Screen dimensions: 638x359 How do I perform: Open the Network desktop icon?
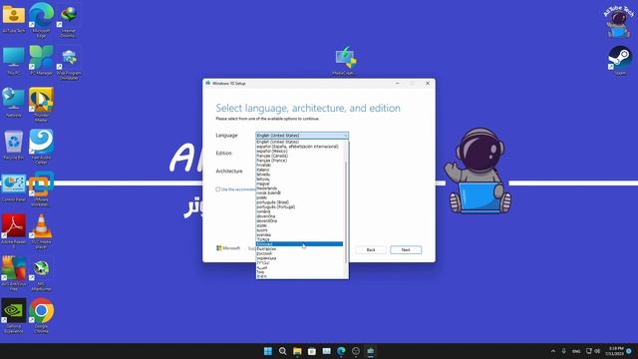tap(13, 103)
